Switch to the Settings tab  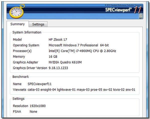pyautogui.click(x=38, y=24)
